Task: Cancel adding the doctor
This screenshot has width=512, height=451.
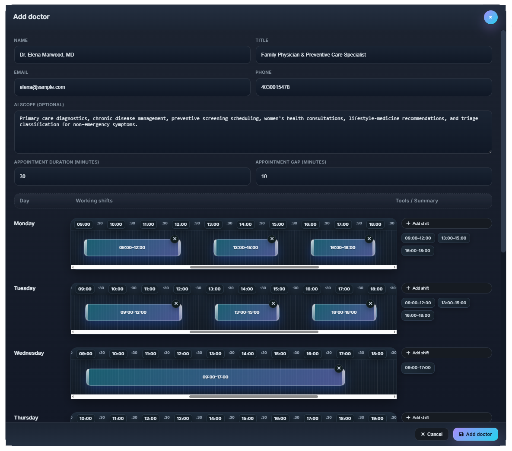Action: click(x=431, y=434)
